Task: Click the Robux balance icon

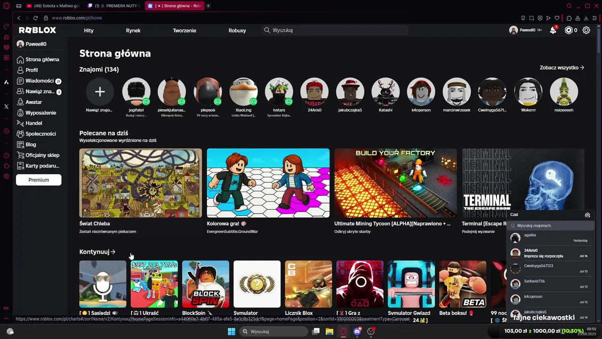Action: coord(569,30)
